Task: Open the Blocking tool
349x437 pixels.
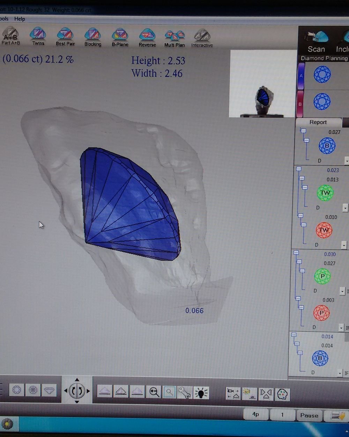Action: (92, 37)
